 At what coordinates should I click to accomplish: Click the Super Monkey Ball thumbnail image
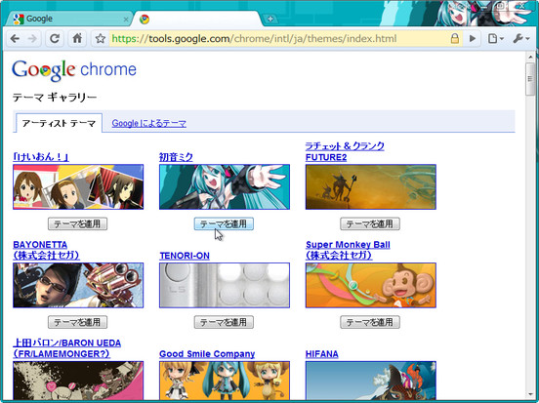coord(371,285)
